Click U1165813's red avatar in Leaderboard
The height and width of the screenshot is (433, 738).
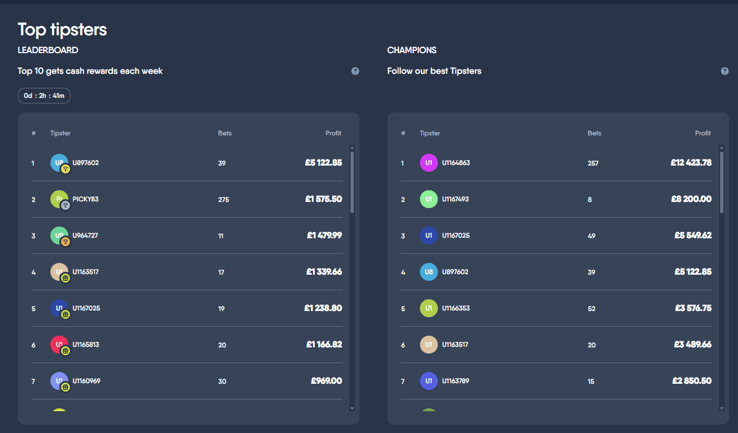59,345
